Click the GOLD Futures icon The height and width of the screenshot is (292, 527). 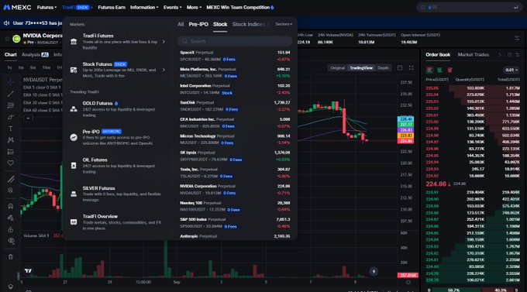(74, 109)
